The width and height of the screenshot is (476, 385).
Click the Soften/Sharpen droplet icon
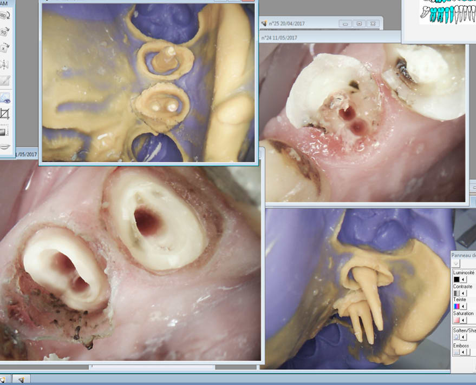[457, 337]
